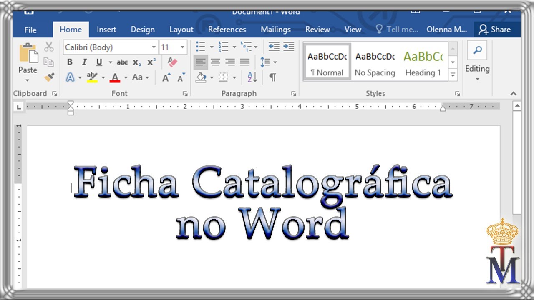Open underline style dropdown arrow

click(x=110, y=62)
